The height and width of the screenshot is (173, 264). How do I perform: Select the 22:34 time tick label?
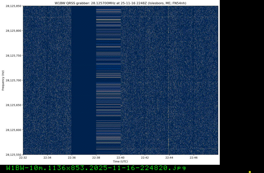pos(48,158)
